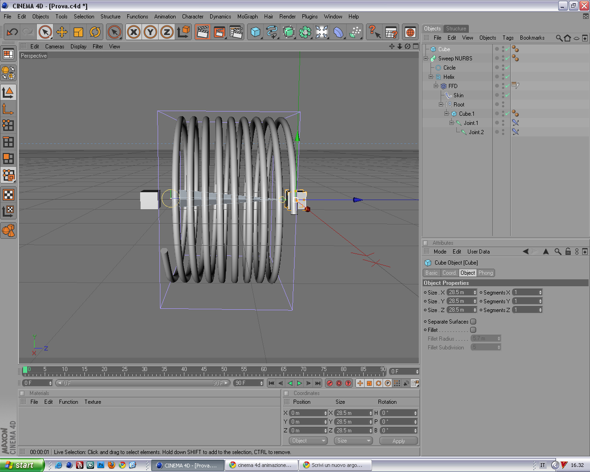Select the Move tool in the toolbar
590x472 pixels.
click(x=62, y=32)
